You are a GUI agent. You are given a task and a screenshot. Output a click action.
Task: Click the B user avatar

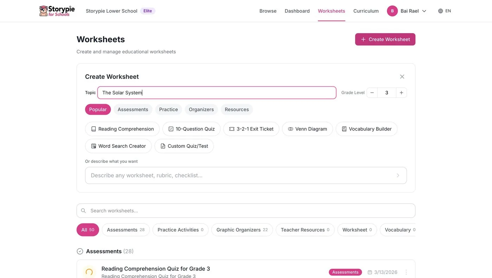tap(392, 11)
